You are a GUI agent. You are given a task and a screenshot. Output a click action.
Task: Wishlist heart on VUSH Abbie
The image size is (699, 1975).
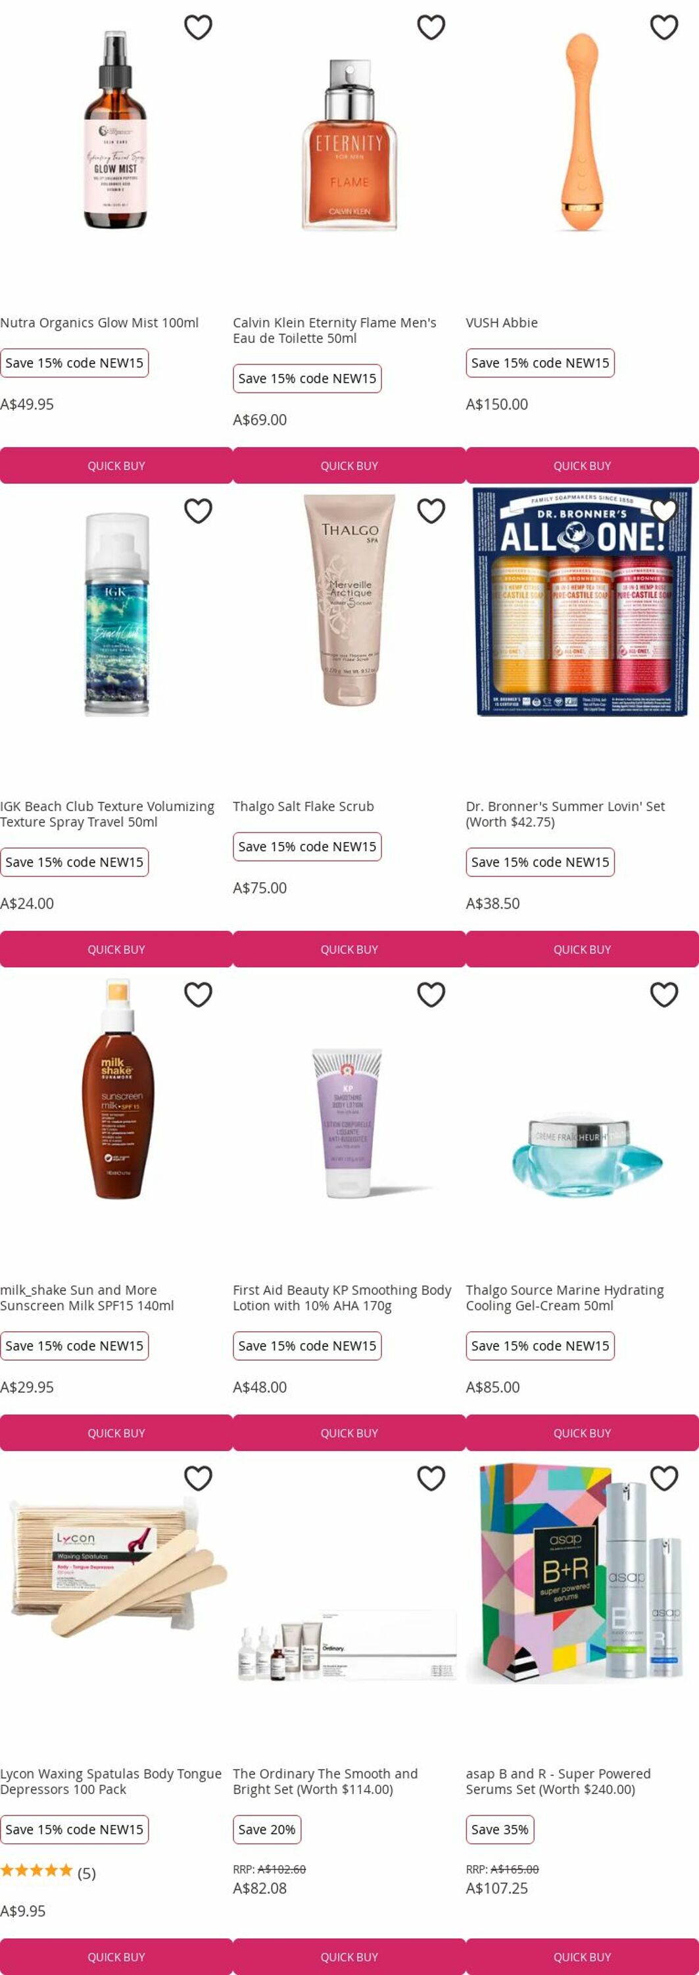click(x=663, y=28)
